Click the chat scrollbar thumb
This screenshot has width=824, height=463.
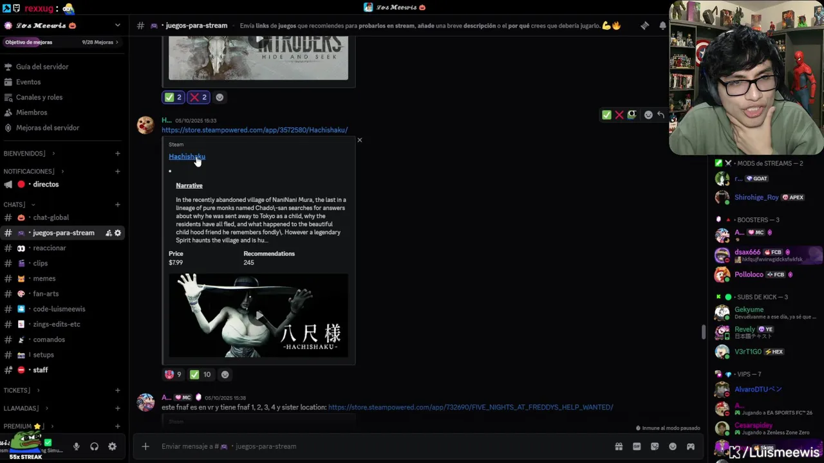point(704,332)
